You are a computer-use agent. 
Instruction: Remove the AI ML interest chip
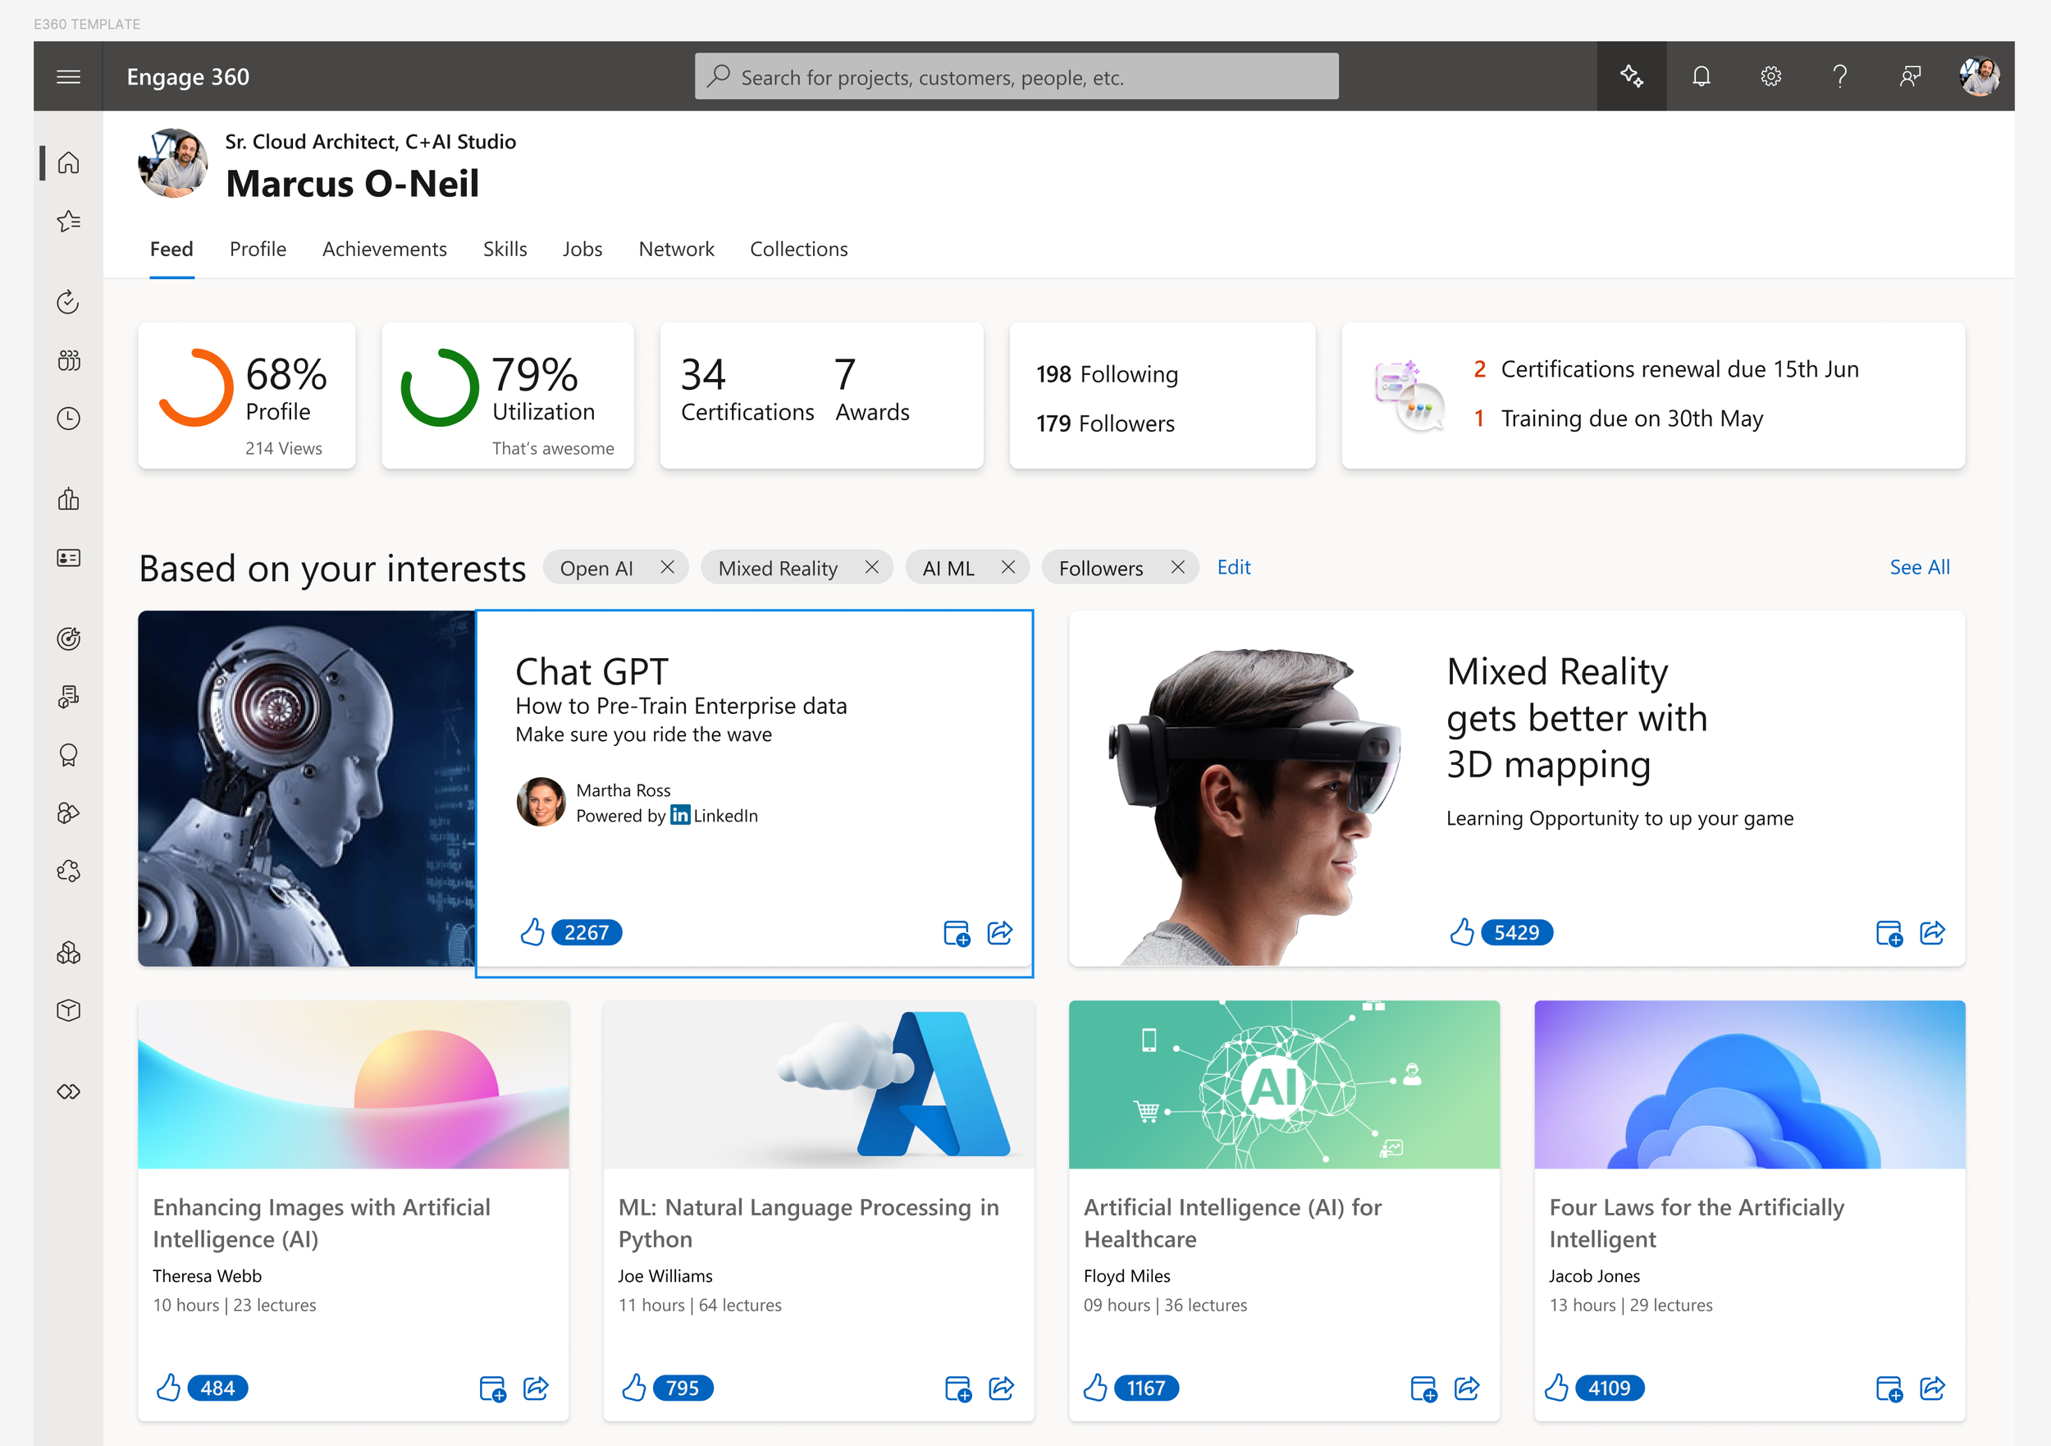(1008, 568)
